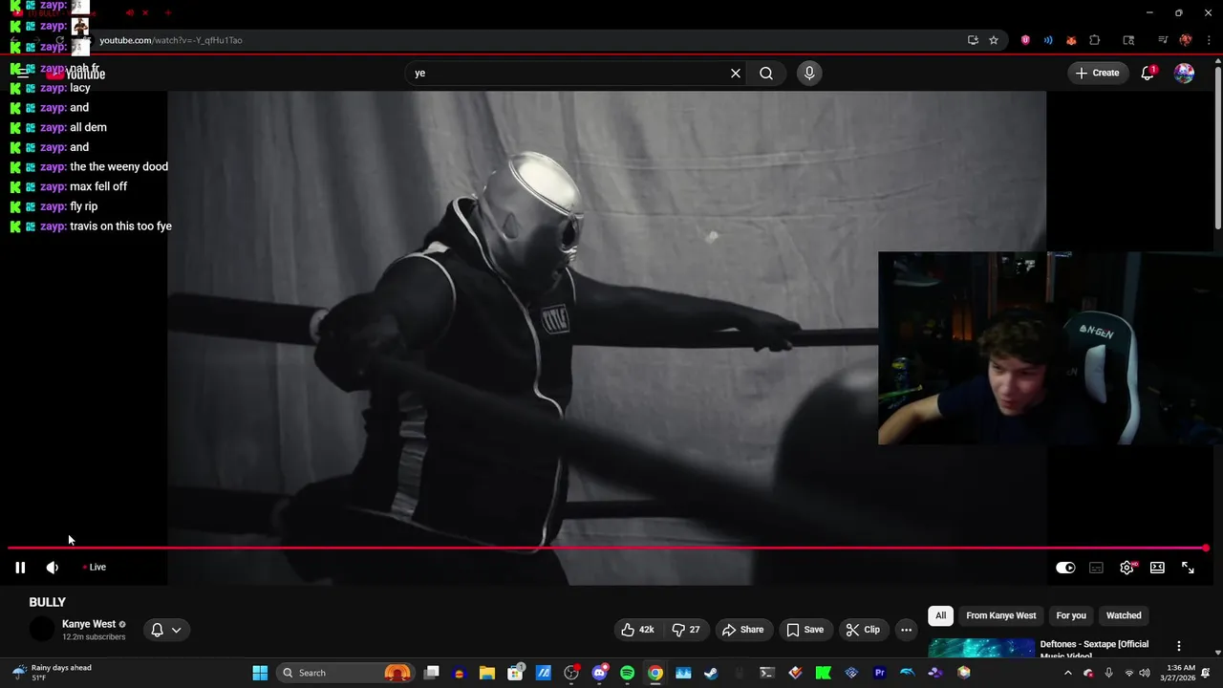The width and height of the screenshot is (1223, 688).
Task: Click the Live indicator in player
Action: [94, 568]
